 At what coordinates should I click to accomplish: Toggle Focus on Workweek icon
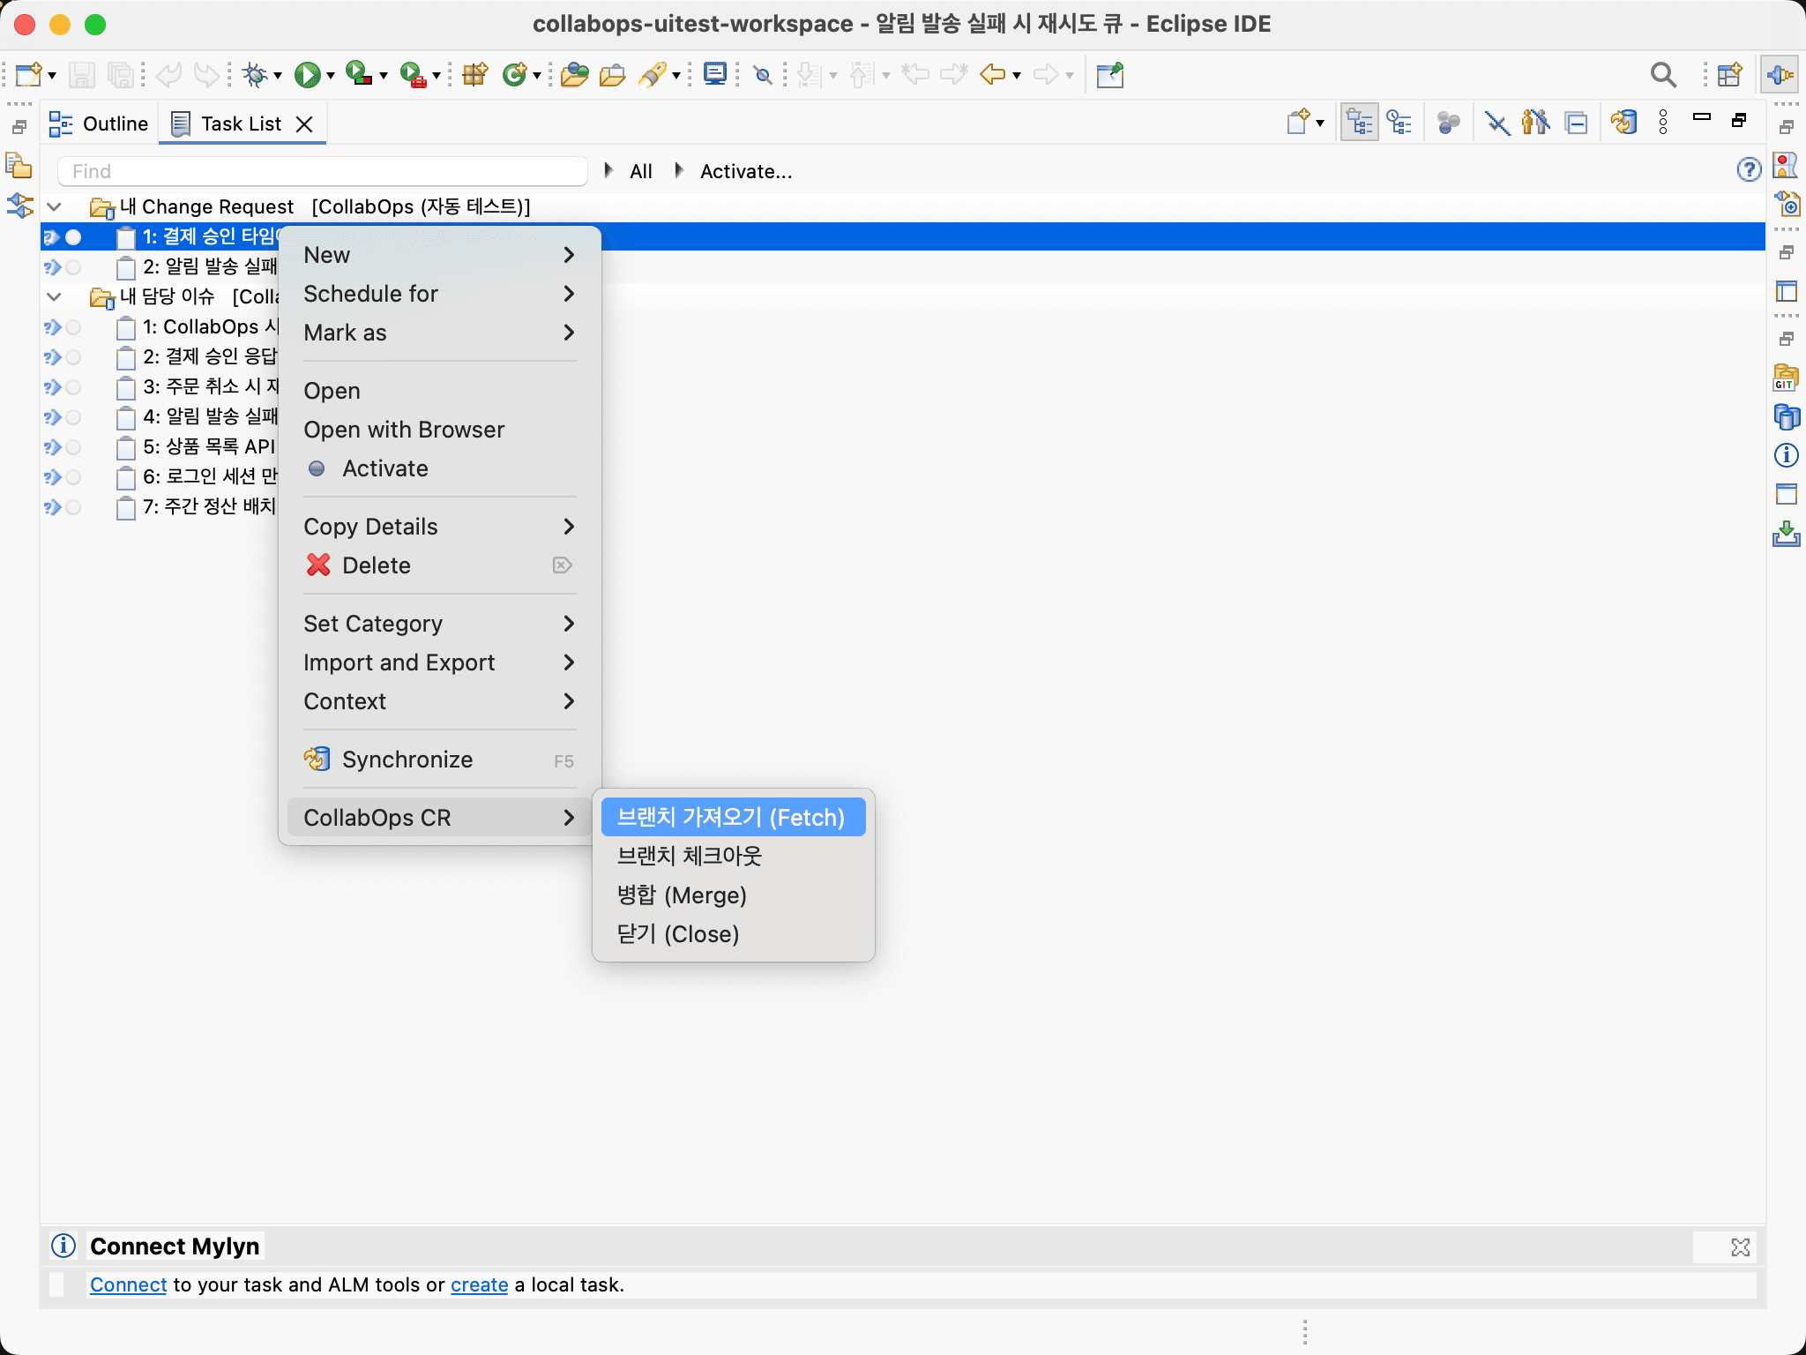(x=1449, y=123)
